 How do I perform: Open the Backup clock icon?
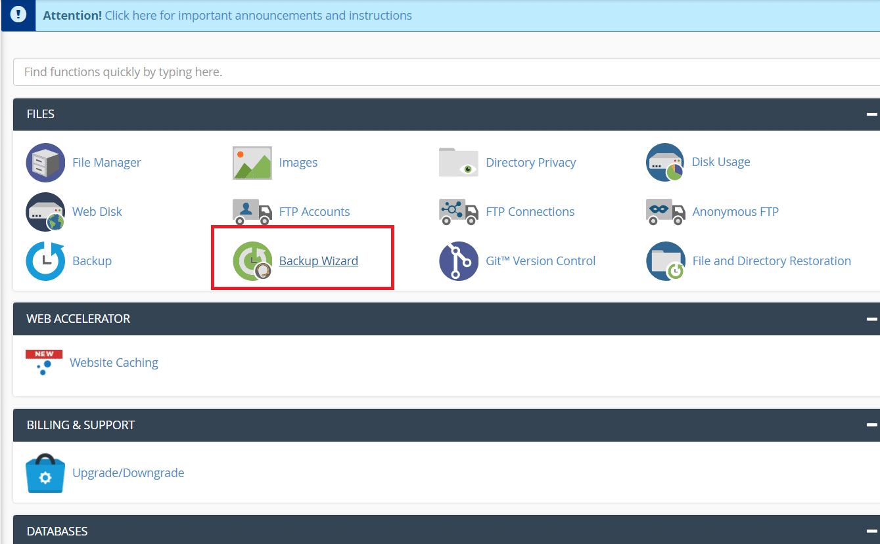(45, 261)
